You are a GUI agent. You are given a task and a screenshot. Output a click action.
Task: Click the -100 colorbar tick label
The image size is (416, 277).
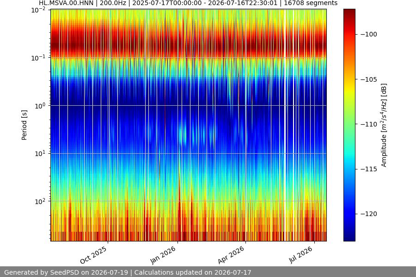click(369, 35)
